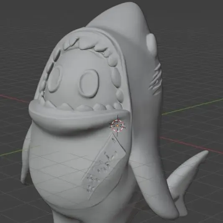Click the 3D cursor crosshair
This screenshot has height=223, width=223.
pyautogui.click(x=118, y=126)
